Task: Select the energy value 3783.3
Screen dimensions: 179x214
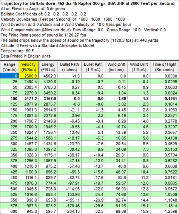Action: [48, 87]
